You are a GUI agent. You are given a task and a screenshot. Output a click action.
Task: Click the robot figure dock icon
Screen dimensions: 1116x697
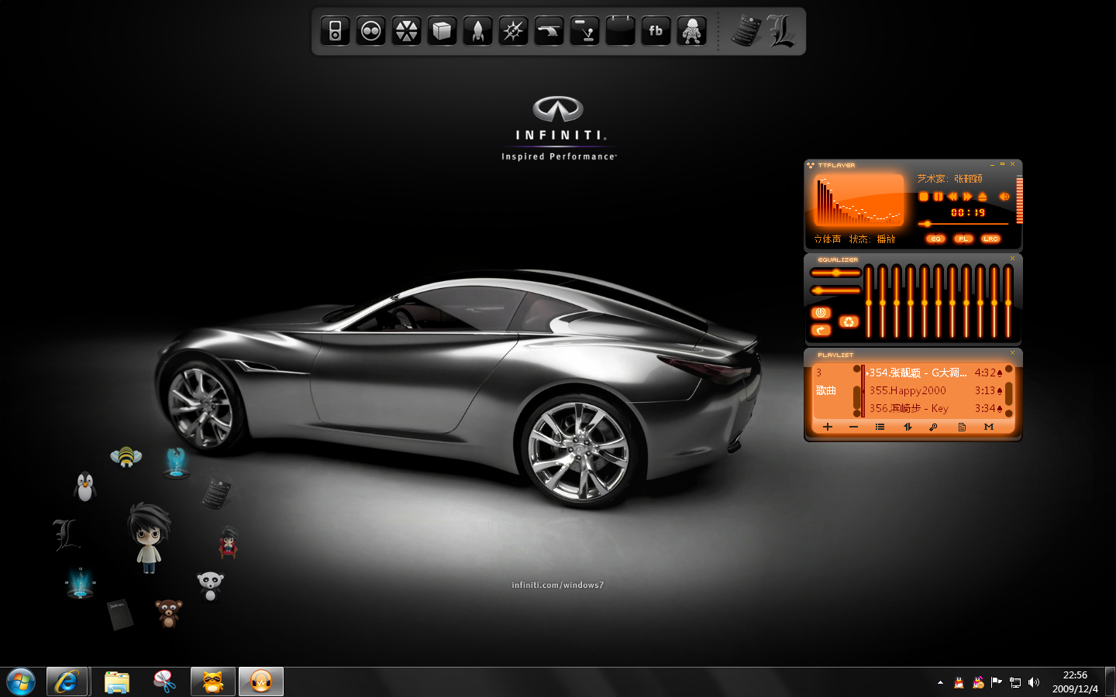coord(691,31)
